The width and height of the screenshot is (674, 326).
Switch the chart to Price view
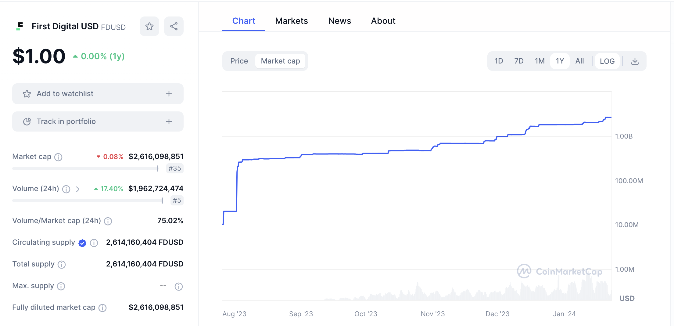239,61
